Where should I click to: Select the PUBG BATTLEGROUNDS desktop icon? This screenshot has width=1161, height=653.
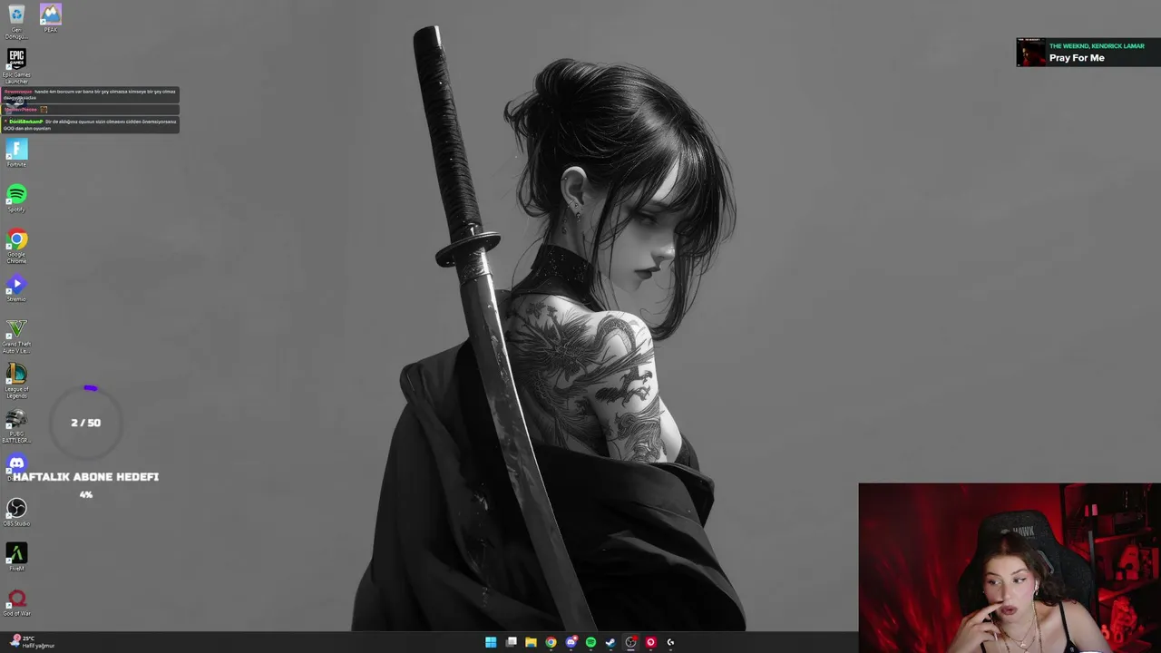tap(16, 426)
